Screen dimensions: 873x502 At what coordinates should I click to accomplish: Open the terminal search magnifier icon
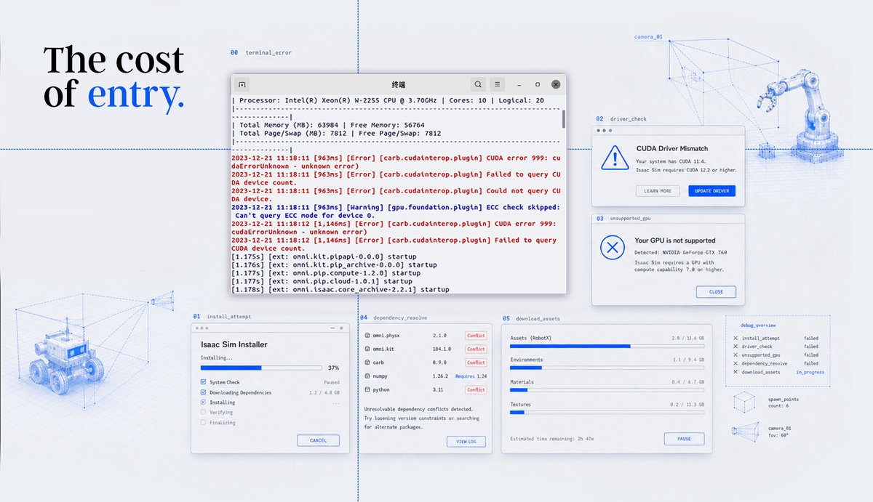click(x=477, y=84)
